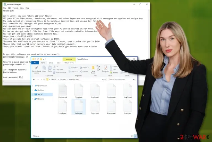Image resolution: width=212 pixels, height=142 pixels.
Task: Switch to large icons view button
Action: [135, 136]
